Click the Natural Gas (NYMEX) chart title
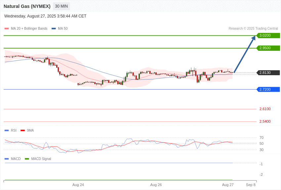The width and height of the screenshot is (281, 190). tap(27, 6)
